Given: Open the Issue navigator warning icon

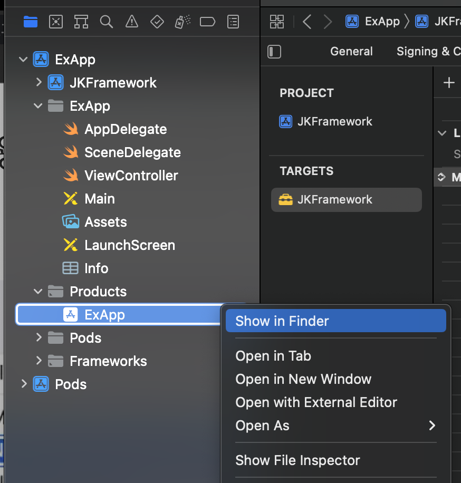Looking at the screenshot, I should point(131,22).
